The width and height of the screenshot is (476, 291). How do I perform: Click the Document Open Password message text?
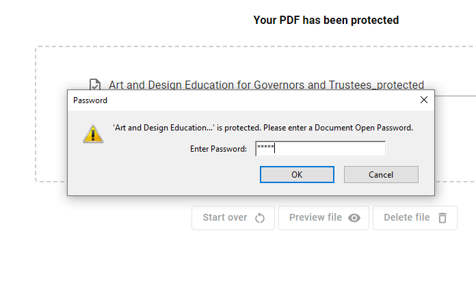click(x=263, y=128)
